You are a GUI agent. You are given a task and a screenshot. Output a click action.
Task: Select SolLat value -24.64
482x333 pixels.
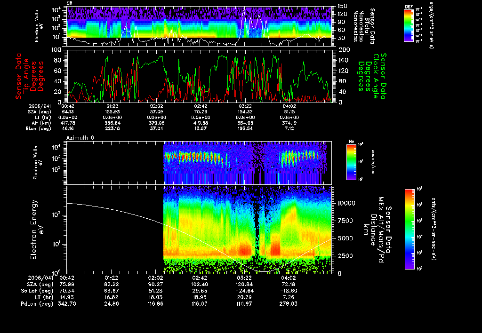(x=244, y=291)
